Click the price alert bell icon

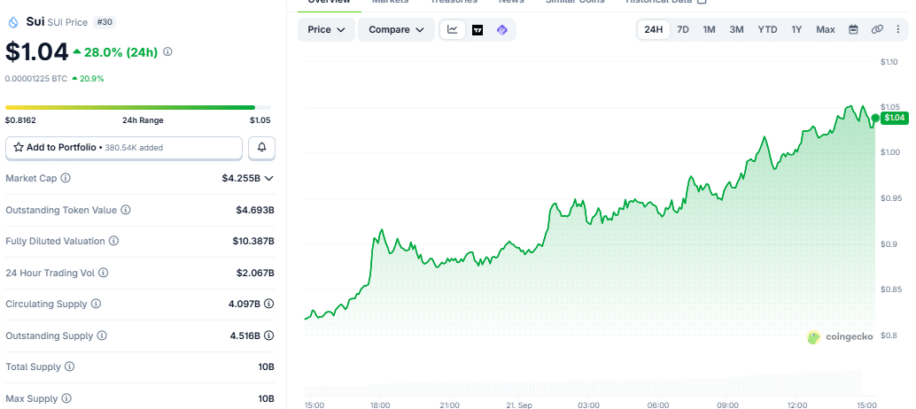click(261, 148)
